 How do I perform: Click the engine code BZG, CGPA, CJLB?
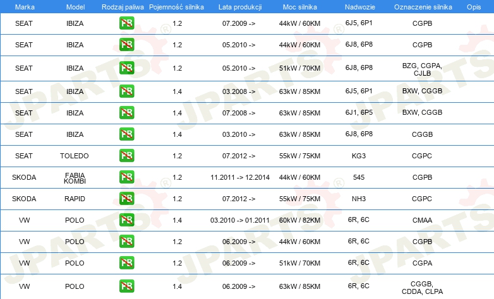pyautogui.click(x=422, y=69)
